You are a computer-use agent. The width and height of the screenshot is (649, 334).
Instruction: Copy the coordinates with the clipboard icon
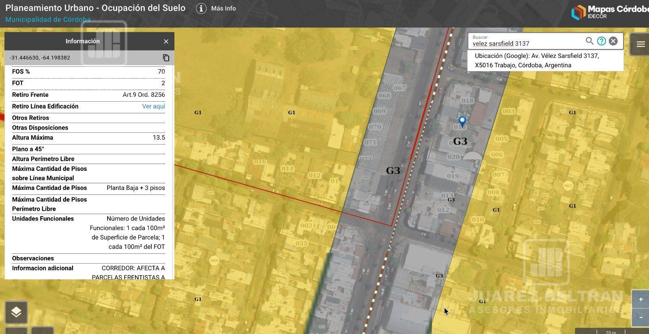point(166,58)
